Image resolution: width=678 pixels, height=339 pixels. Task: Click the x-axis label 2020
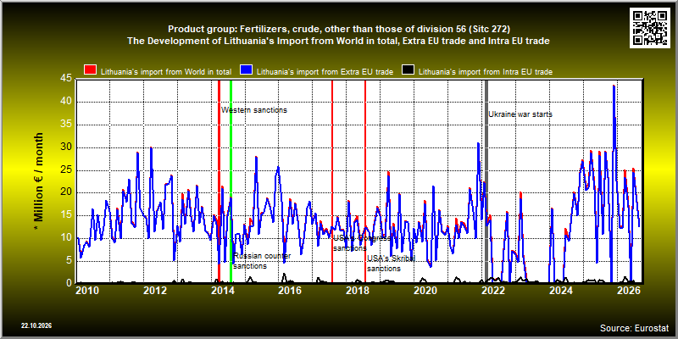[x=425, y=290]
